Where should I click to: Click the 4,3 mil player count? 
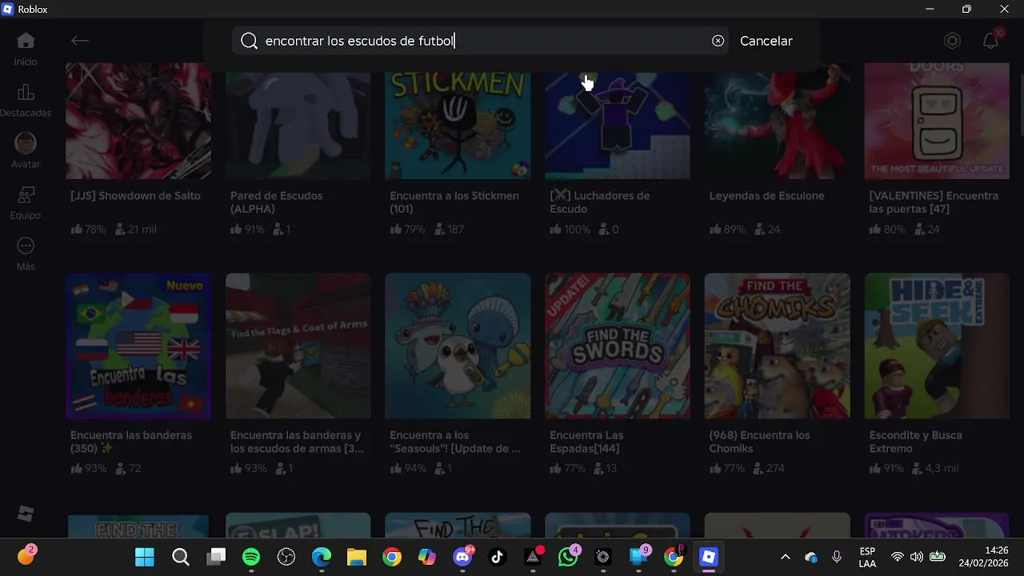(935, 469)
